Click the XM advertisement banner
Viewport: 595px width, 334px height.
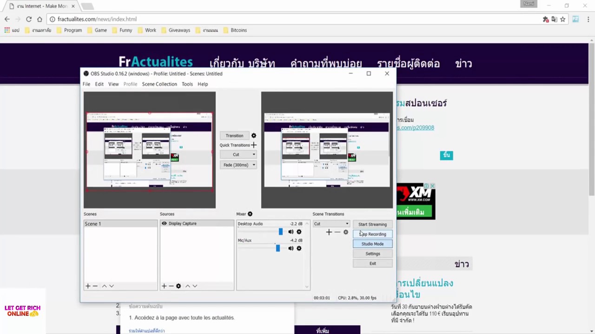[416, 201]
